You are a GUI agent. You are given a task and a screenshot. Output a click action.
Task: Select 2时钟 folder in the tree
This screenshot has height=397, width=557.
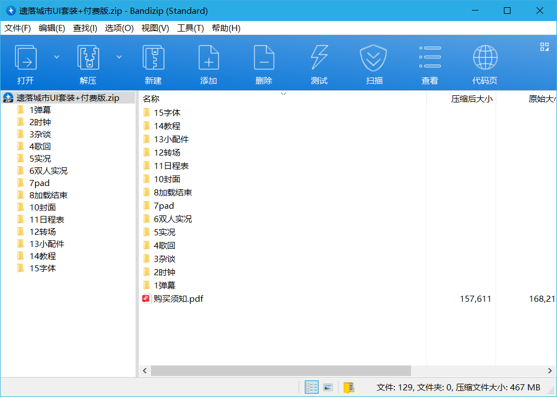click(x=40, y=122)
